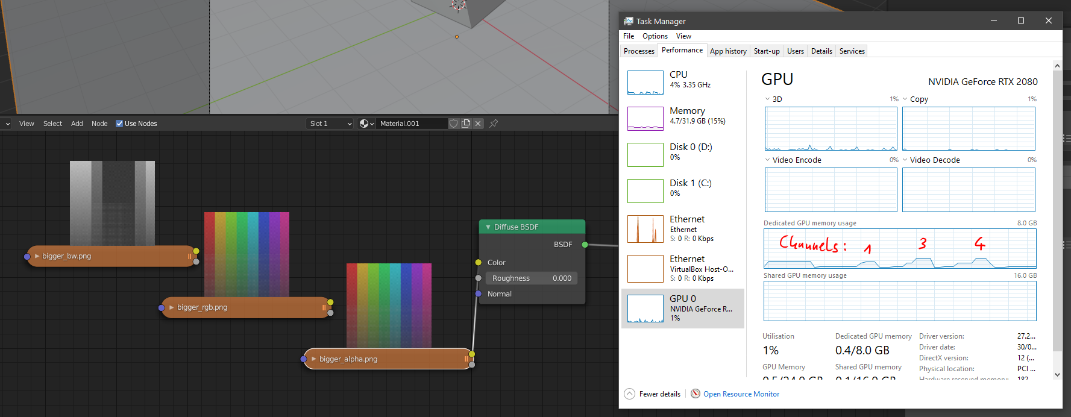The width and height of the screenshot is (1071, 417).
Task: Select the CPU performance graph thumbnail
Action: pyautogui.click(x=645, y=83)
